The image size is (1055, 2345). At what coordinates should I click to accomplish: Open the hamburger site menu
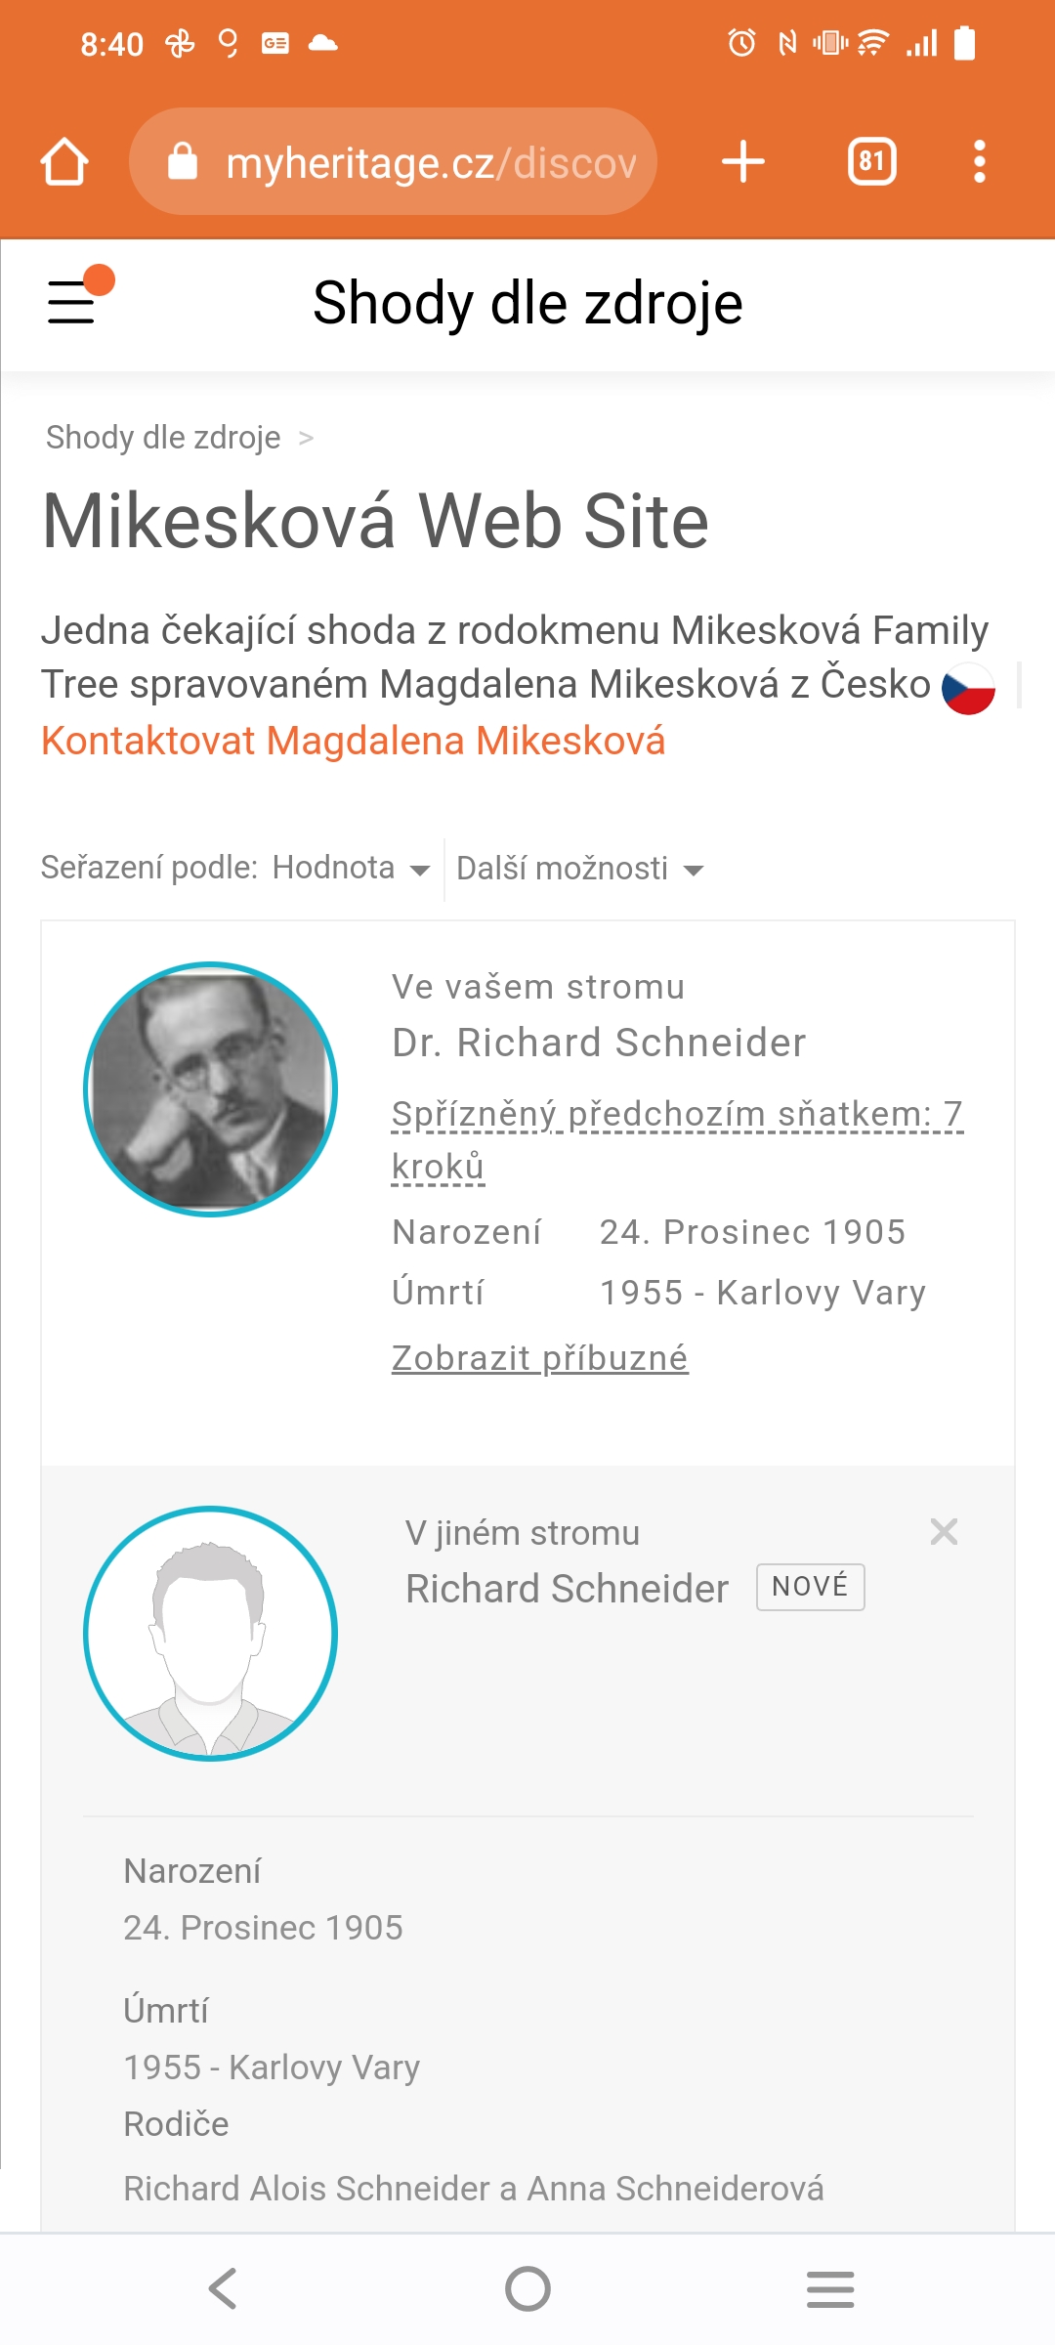[x=72, y=301]
